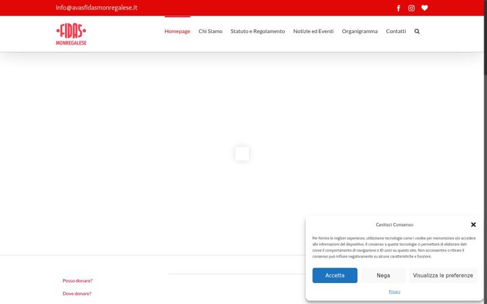Open the Posso donare? link
The height and width of the screenshot is (304, 487).
point(77,281)
